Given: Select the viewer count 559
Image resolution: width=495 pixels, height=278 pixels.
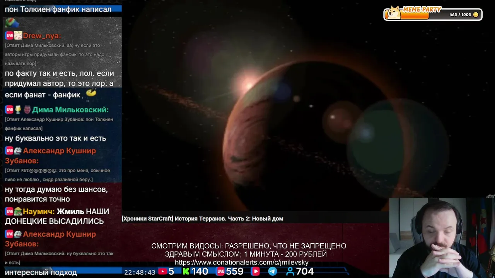Looking at the screenshot, I should pyautogui.click(x=235, y=271).
